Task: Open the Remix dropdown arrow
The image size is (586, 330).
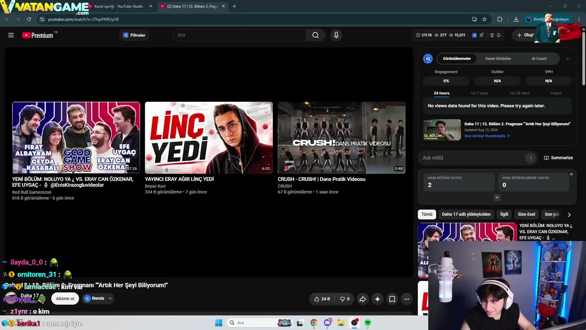Action: 110,298
